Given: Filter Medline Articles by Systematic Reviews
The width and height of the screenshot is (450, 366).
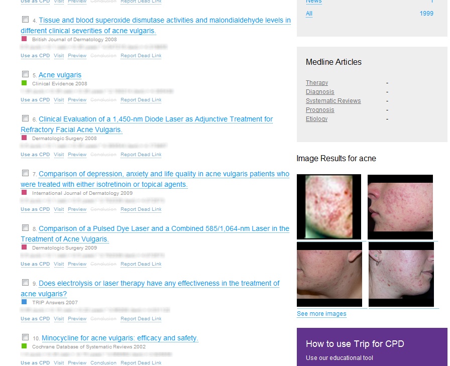Looking at the screenshot, I should (333, 101).
